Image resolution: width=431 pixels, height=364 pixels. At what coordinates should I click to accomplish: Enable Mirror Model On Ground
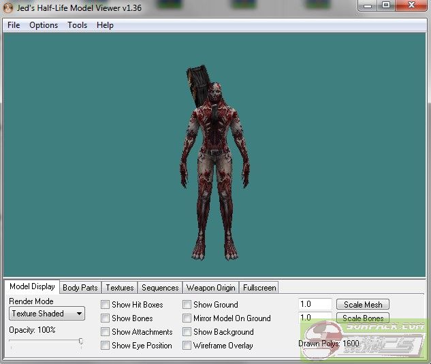tap(187, 318)
